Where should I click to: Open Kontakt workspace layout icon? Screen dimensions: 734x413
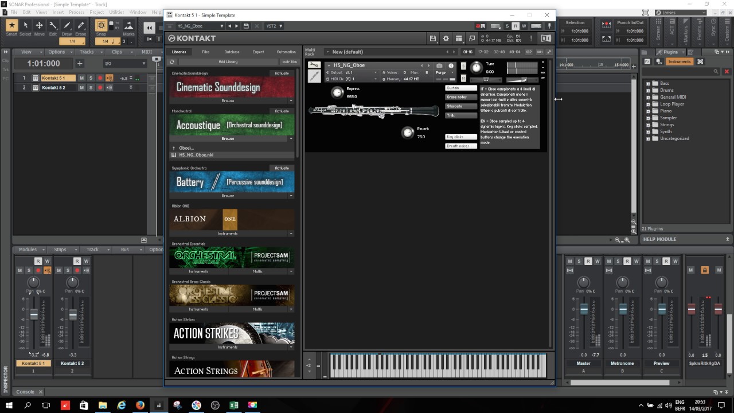(x=459, y=38)
